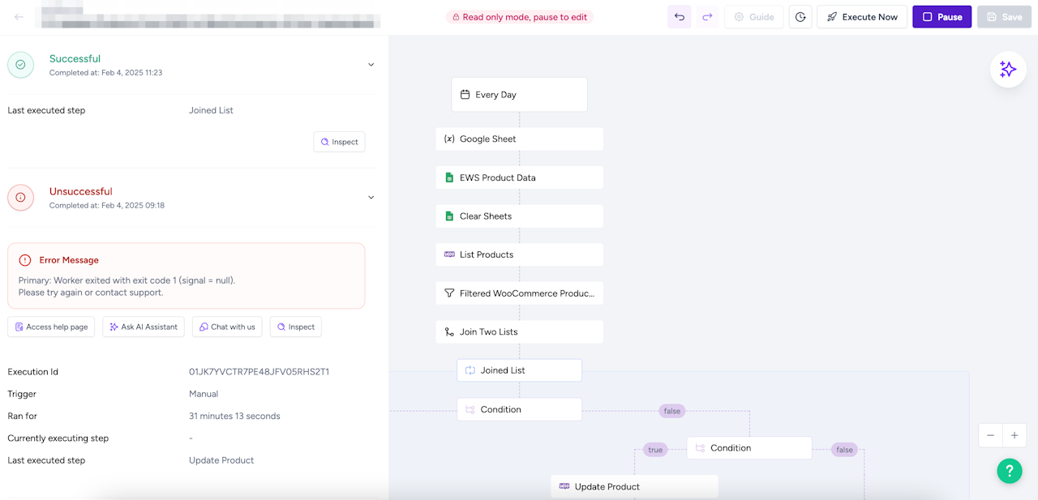Open execution history clock icon
The width and height of the screenshot is (1038, 500).
coord(800,17)
